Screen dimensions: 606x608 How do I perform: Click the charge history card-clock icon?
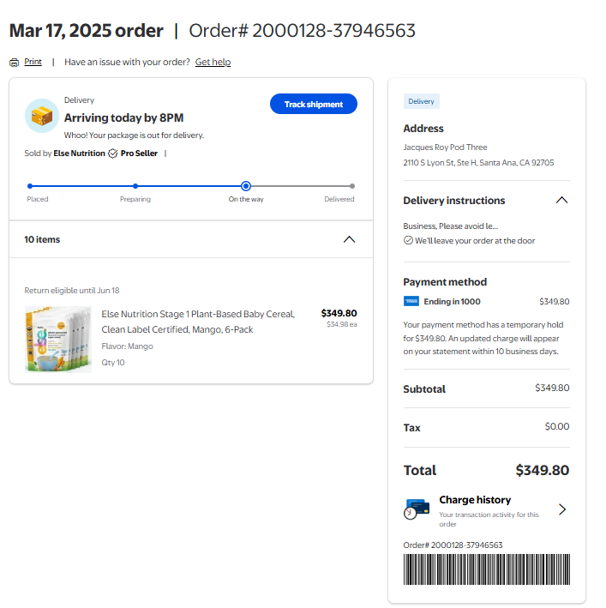[417, 509]
